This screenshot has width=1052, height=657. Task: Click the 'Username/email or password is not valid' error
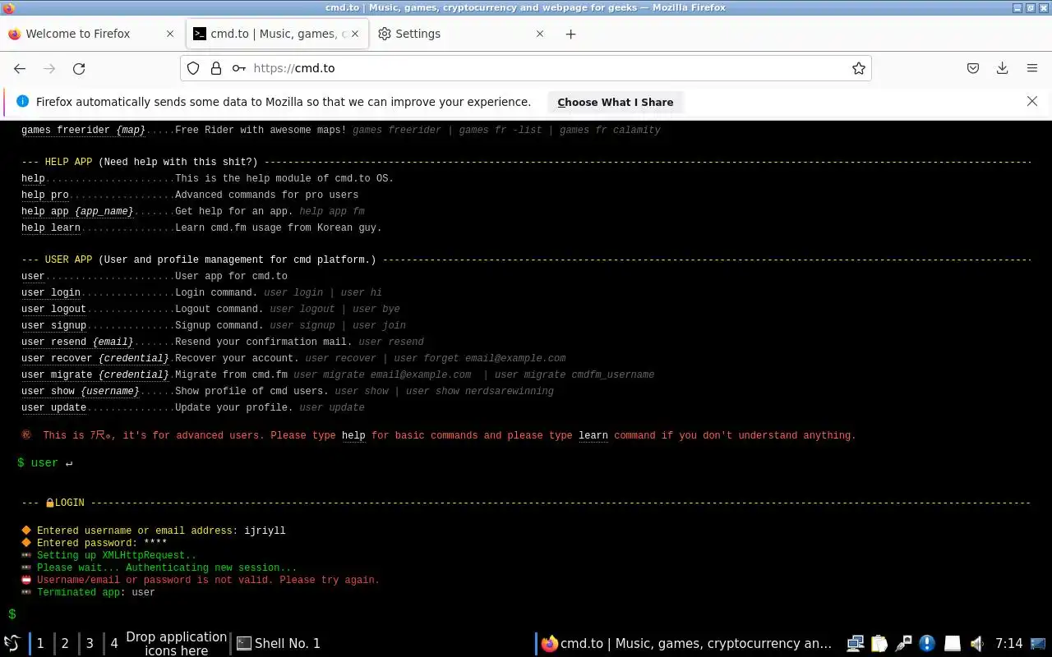[208, 580]
